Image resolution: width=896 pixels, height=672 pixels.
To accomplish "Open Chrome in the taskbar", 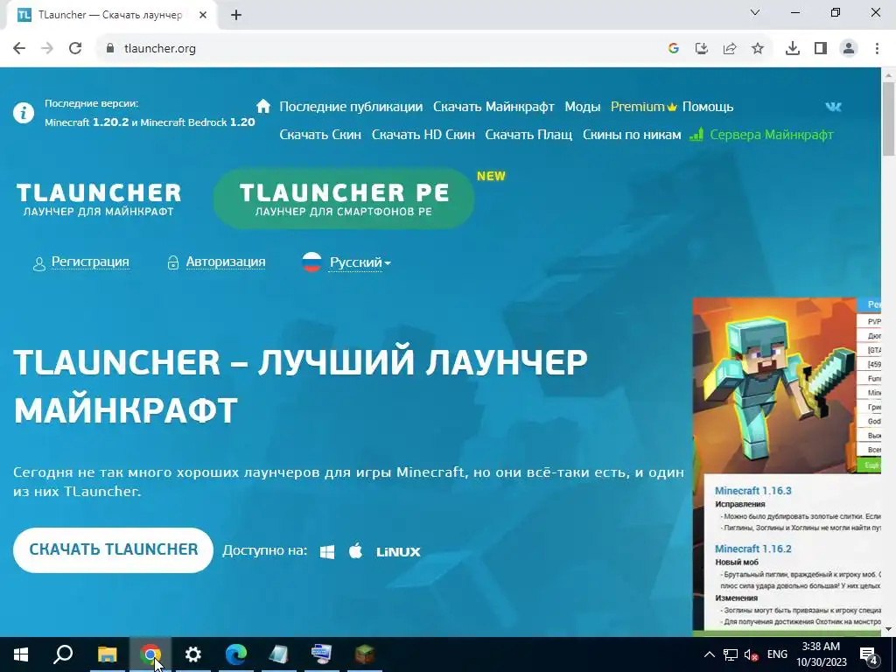I will 150,654.
